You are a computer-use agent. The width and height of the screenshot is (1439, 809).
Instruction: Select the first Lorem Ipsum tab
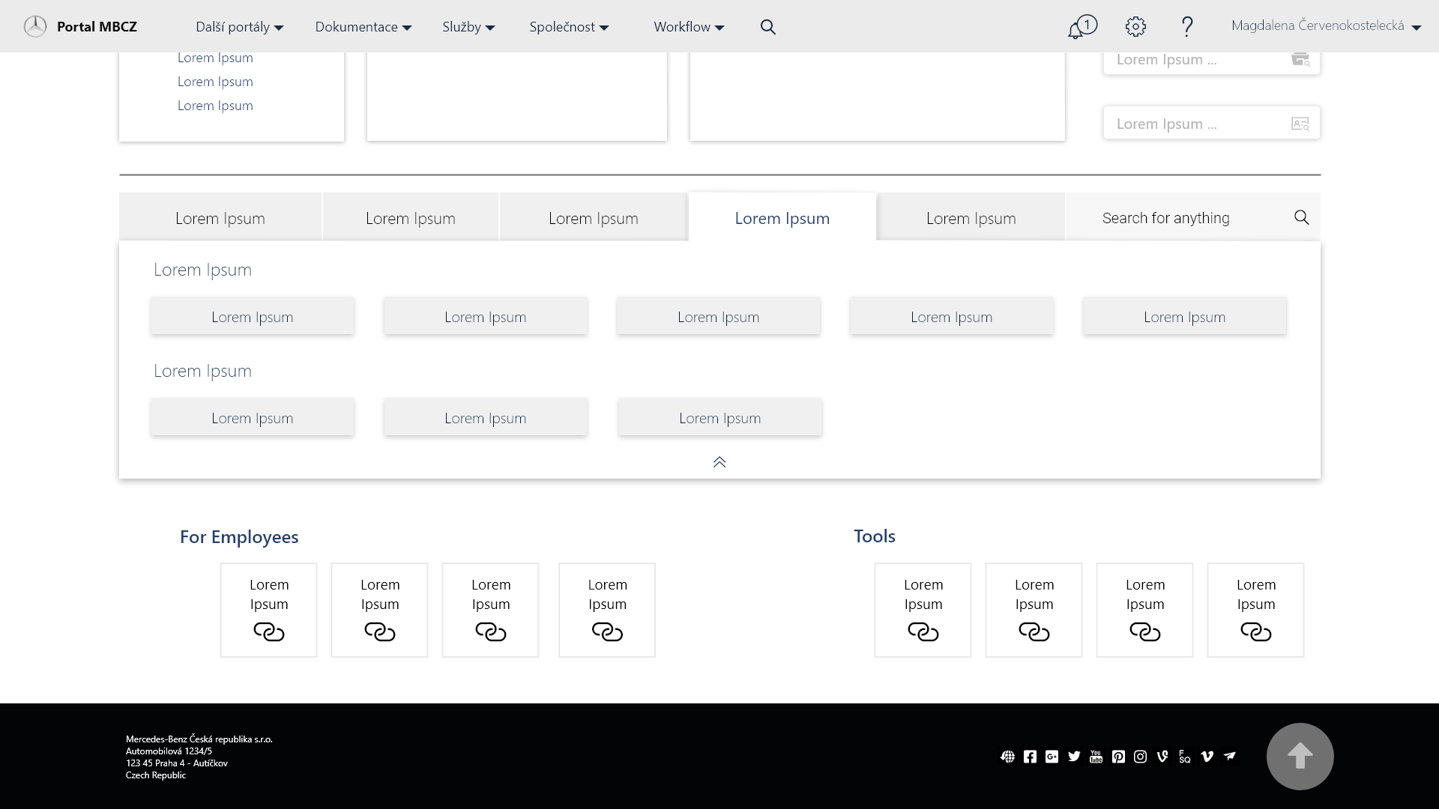pyautogui.click(x=220, y=218)
